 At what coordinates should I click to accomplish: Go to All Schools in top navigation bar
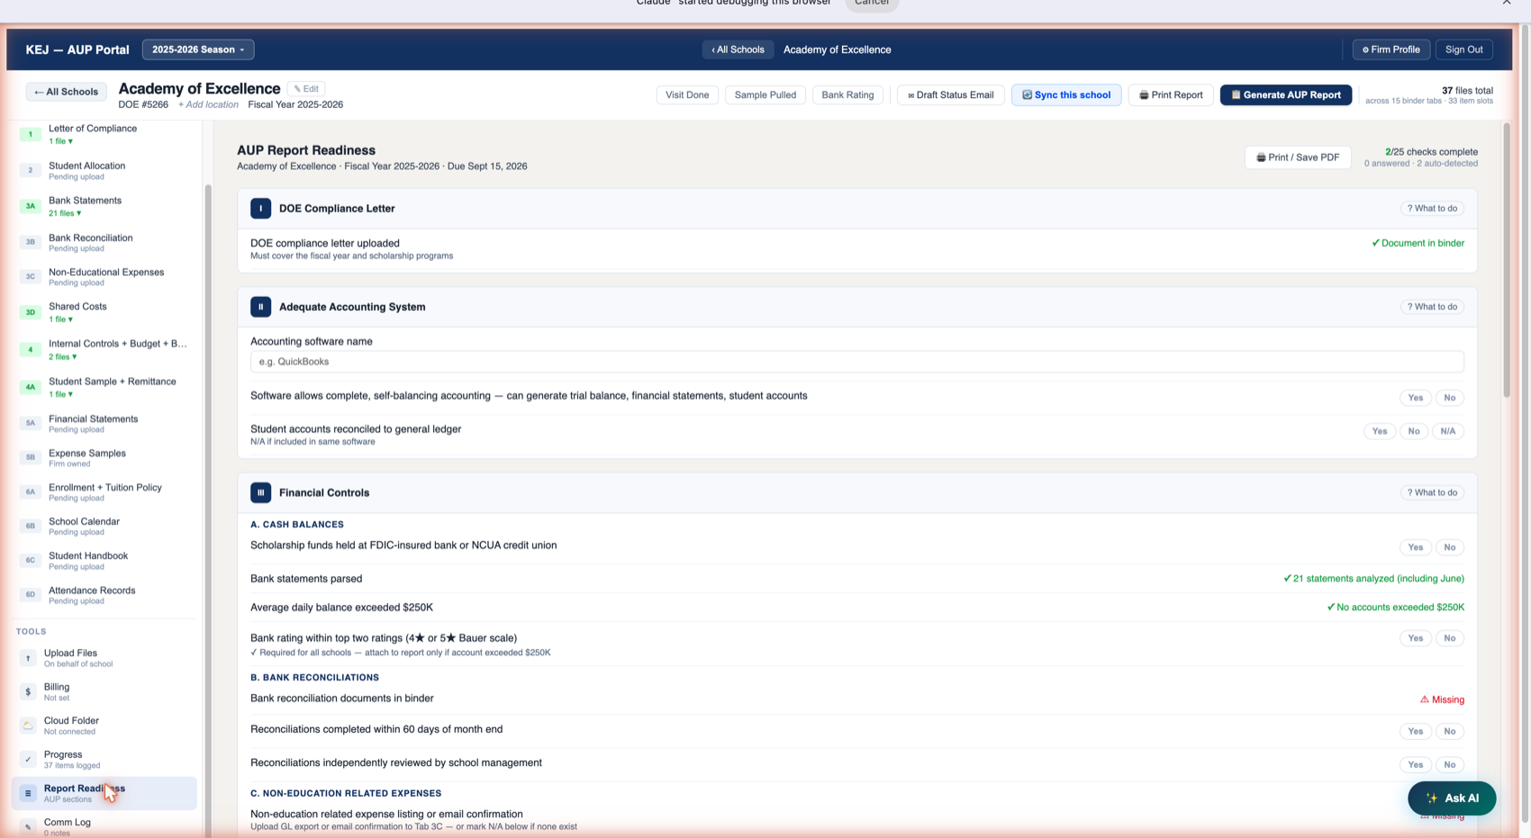(738, 50)
